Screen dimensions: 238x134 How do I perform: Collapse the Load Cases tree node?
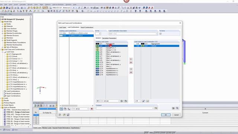pos(3,52)
